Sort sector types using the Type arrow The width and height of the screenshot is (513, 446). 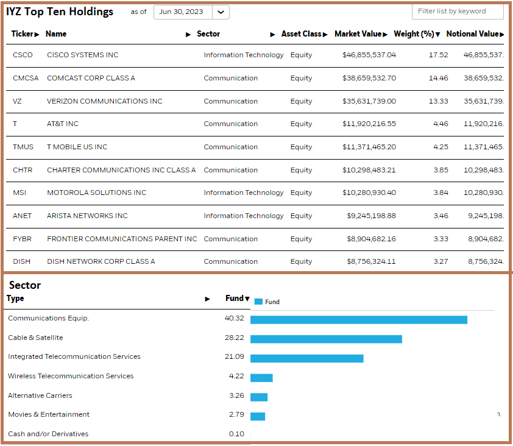point(208,298)
